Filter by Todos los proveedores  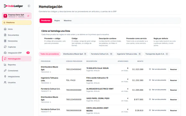coord(50,54)
